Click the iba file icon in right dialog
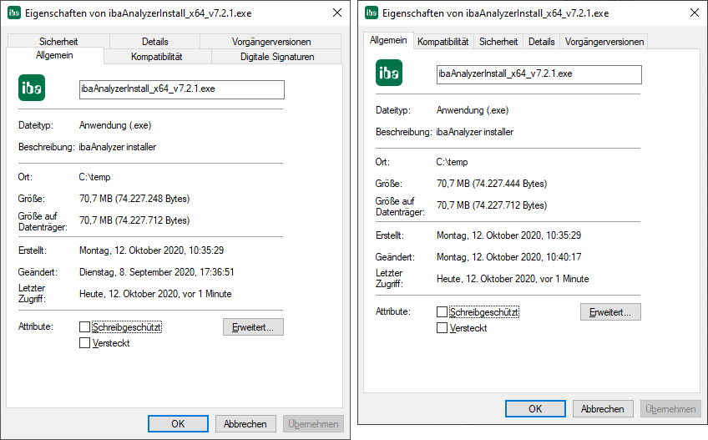Screen dimensions: 708x440 coord(389,73)
